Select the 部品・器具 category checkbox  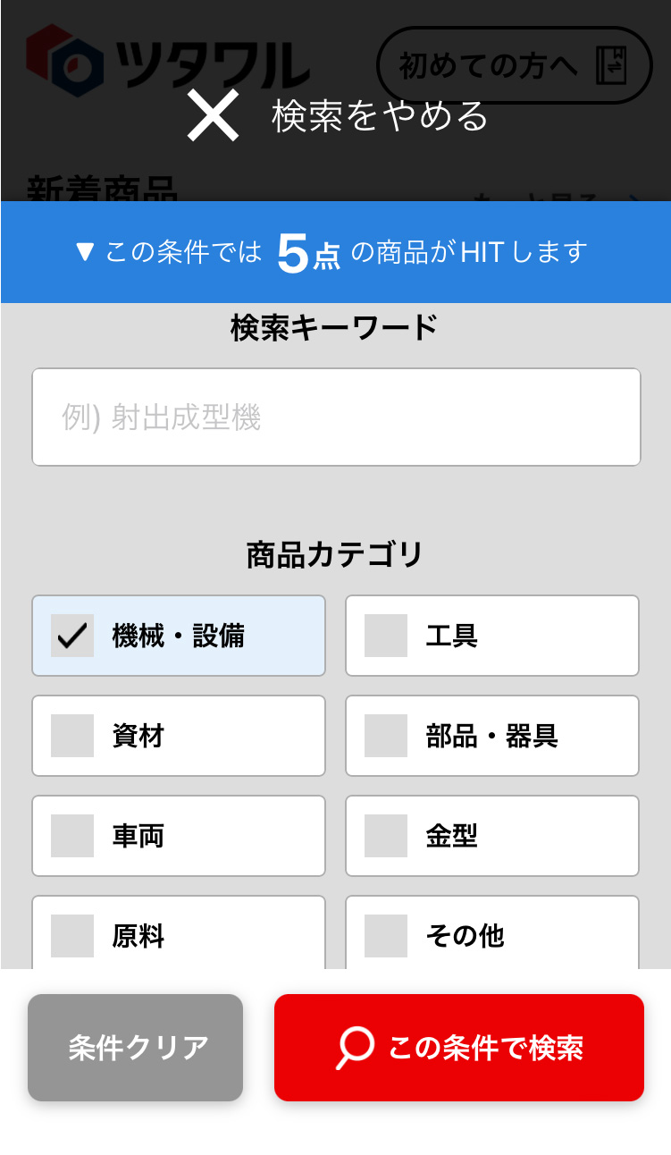click(x=386, y=736)
